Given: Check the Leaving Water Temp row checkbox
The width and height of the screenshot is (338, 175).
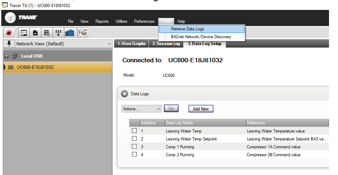Looking at the screenshot, I should click(134, 130).
